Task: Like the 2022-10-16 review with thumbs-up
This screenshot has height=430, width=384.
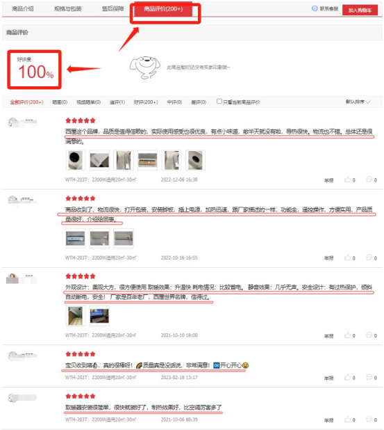Action: (347, 257)
